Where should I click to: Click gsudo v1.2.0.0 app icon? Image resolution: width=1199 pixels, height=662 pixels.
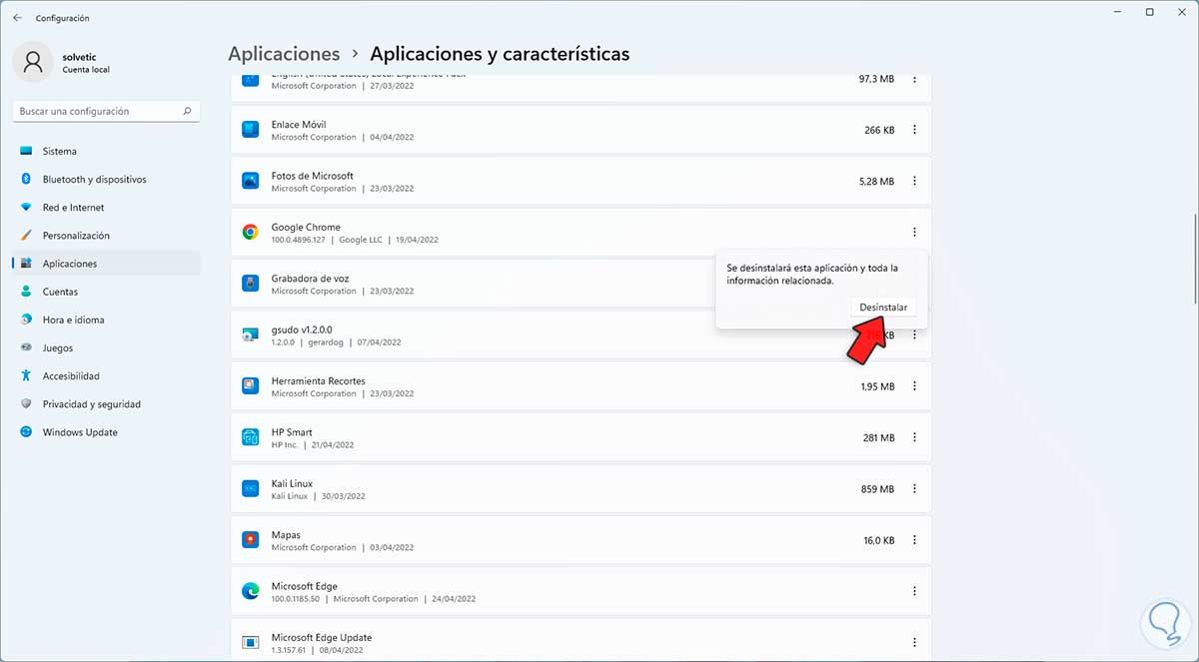pyautogui.click(x=251, y=334)
